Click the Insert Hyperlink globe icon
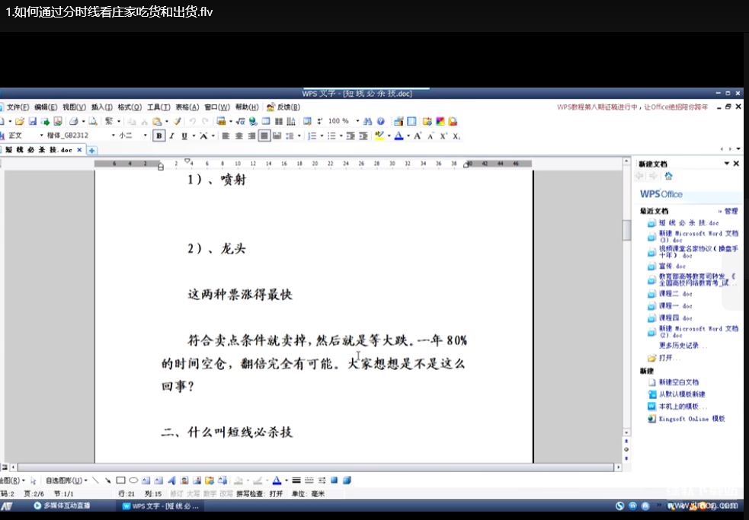This screenshot has width=749, height=520. coord(253,121)
